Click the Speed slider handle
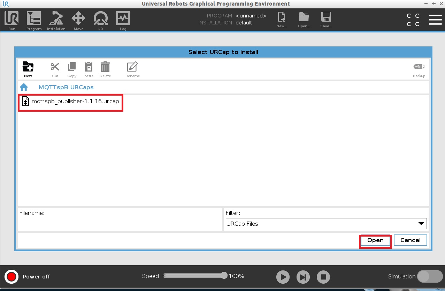This screenshot has width=445, height=291. (224, 276)
